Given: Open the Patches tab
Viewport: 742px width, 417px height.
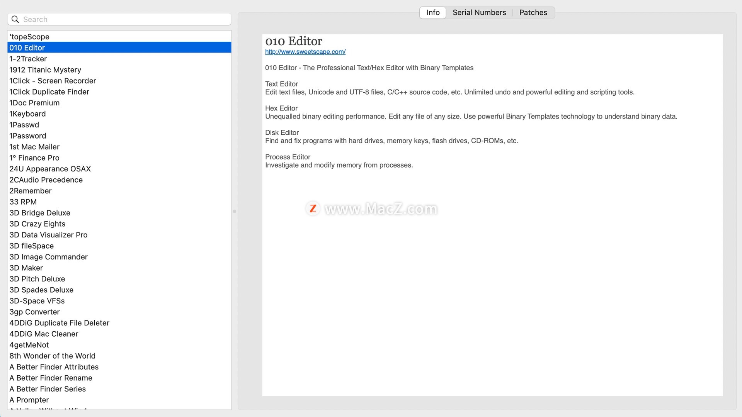Looking at the screenshot, I should (x=533, y=13).
